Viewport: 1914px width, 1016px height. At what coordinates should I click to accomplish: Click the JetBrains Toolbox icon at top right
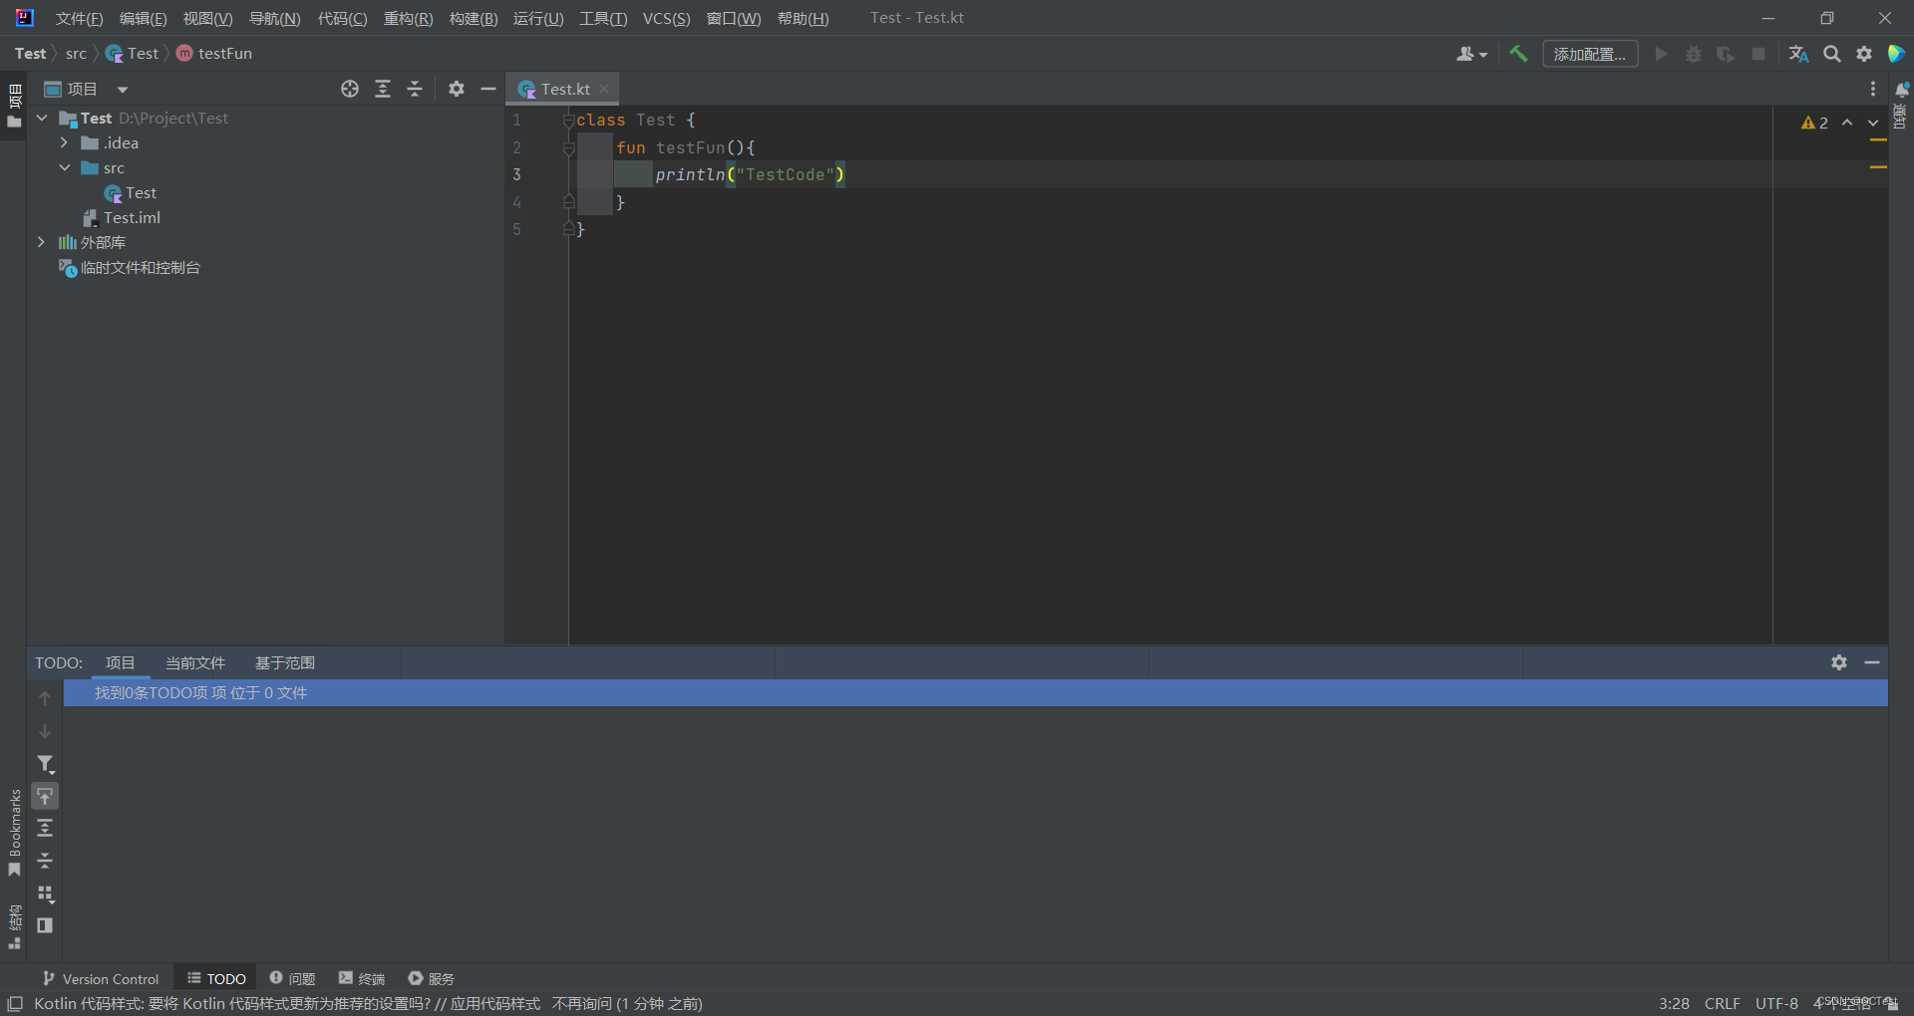coord(1897,54)
